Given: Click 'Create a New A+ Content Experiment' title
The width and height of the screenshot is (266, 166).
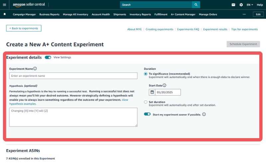Looking at the screenshot, I should pos(55,44).
